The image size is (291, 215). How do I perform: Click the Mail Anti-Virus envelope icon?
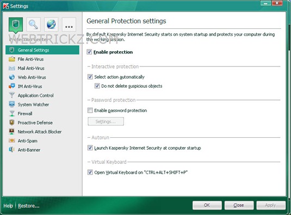click(x=12, y=68)
